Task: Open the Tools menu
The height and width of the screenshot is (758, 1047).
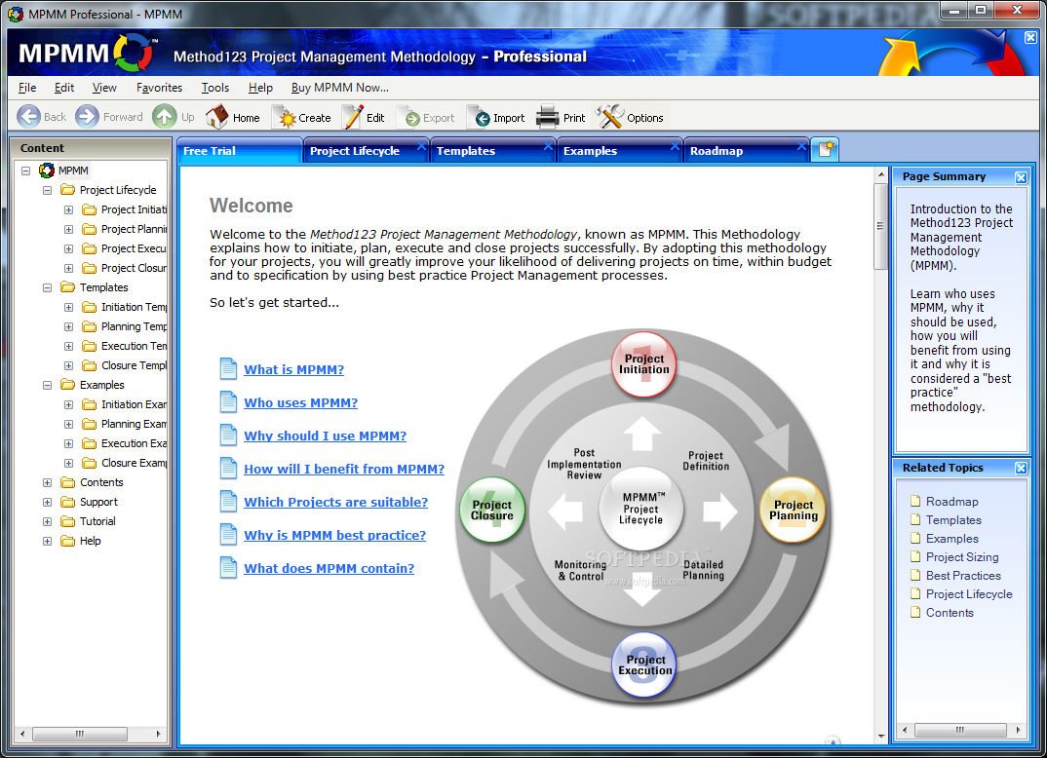Action: (x=215, y=88)
